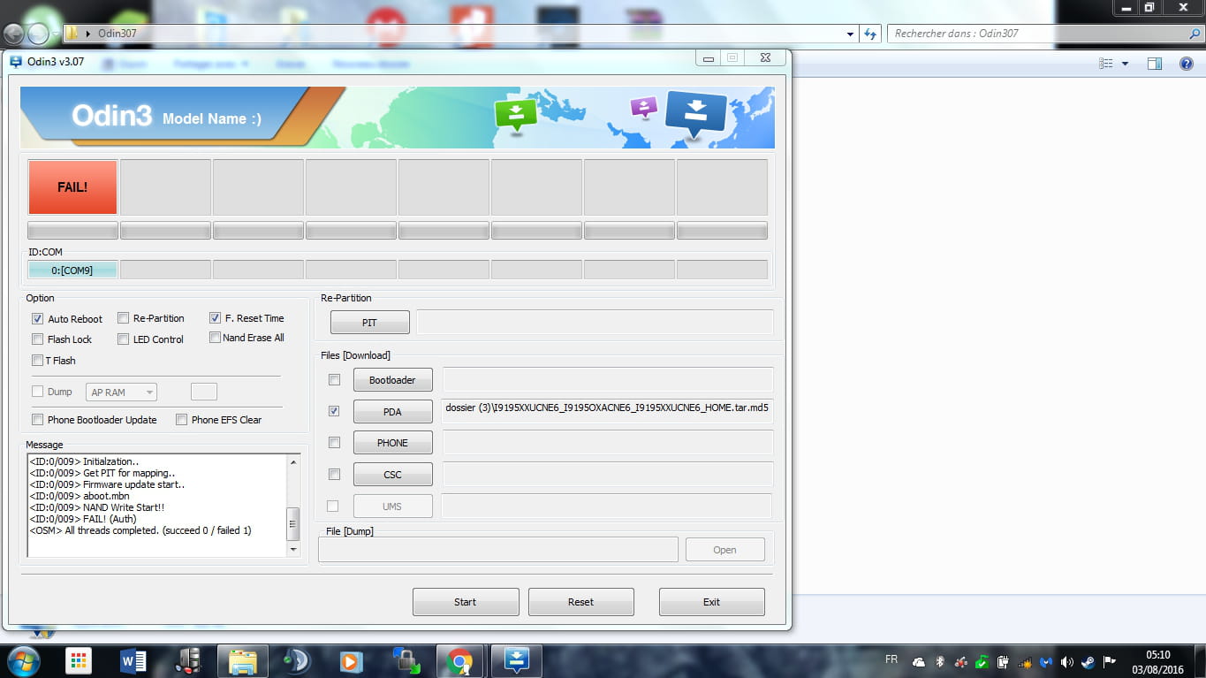Check Phone EFS Clear option

coord(181,420)
